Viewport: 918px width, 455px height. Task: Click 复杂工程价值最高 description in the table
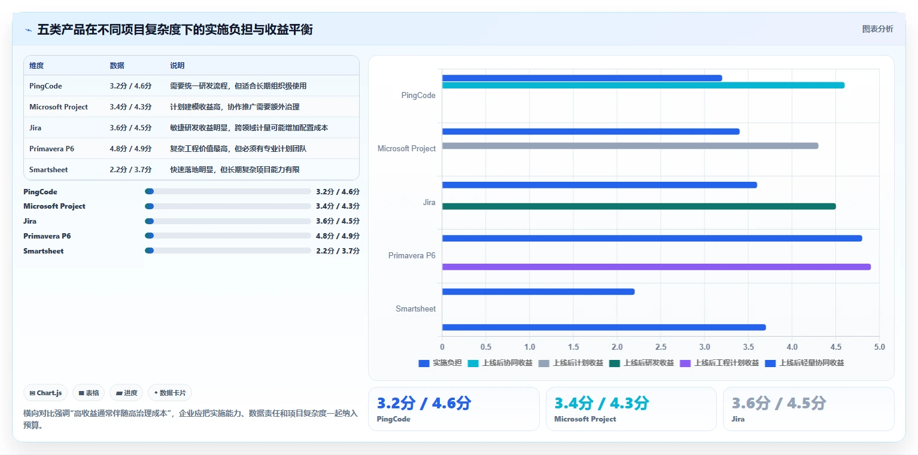click(238, 149)
